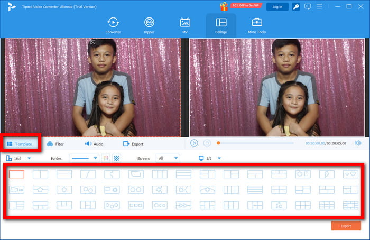Mute the preview volume icon
The width and height of the screenshot is (370, 240).
tap(358, 143)
